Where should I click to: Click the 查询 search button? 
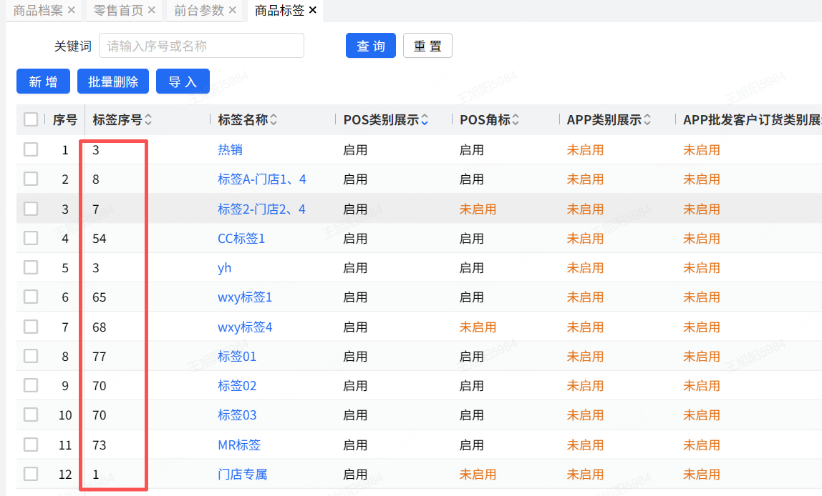(x=371, y=46)
